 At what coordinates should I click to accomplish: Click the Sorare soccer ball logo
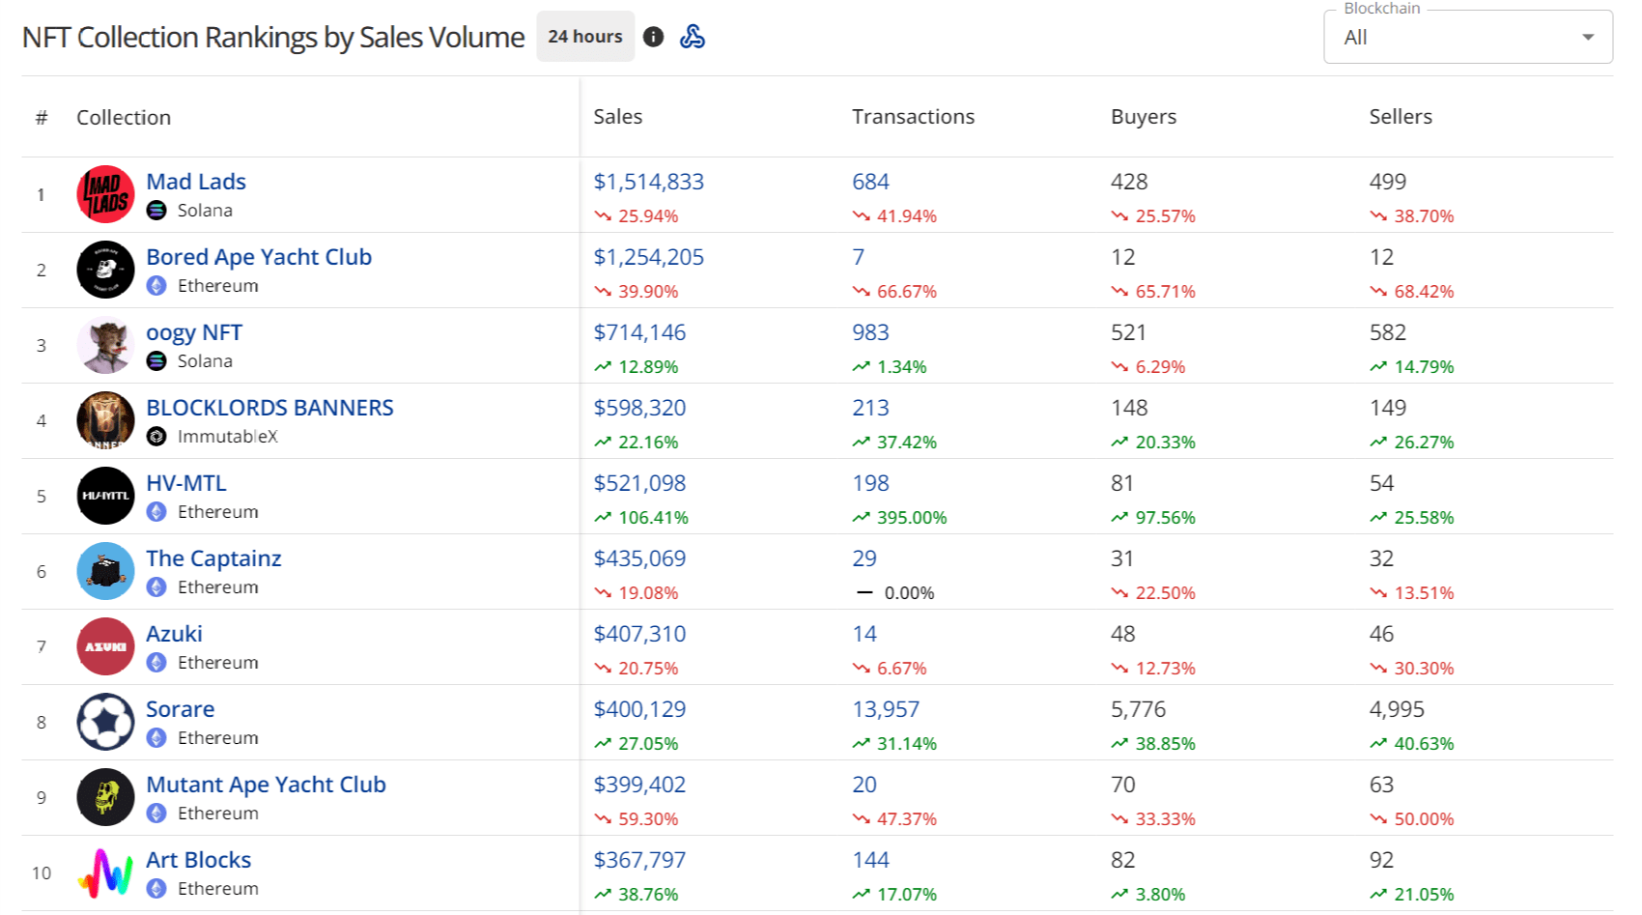tap(105, 722)
